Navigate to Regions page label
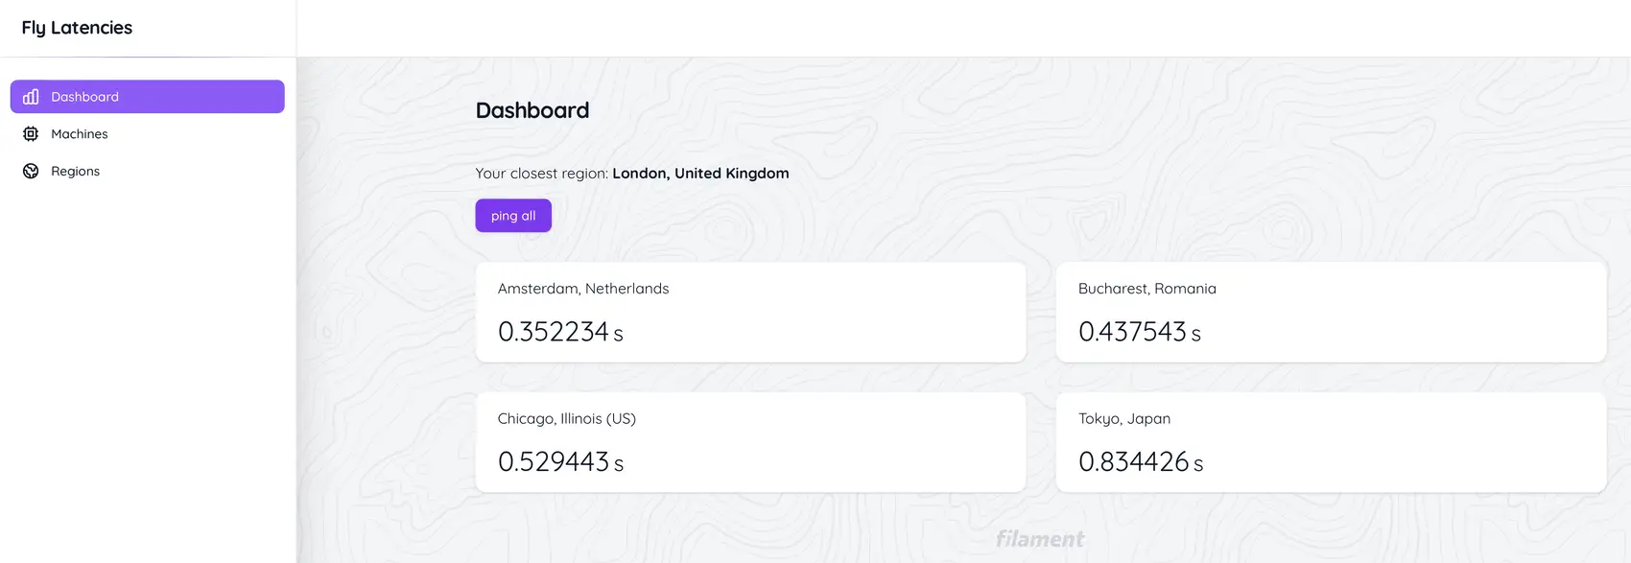The height and width of the screenshot is (563, 1631). 75,172
